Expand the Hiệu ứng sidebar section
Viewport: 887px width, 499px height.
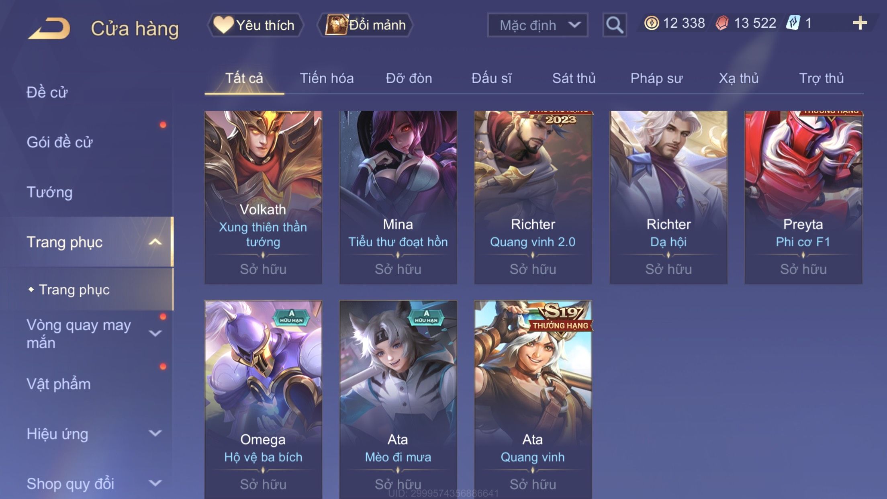[155, 434]
